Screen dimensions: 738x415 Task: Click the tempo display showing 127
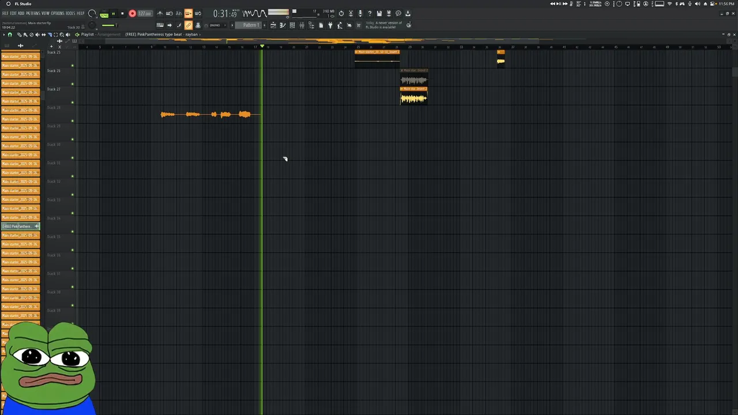(x=145, y=13)
